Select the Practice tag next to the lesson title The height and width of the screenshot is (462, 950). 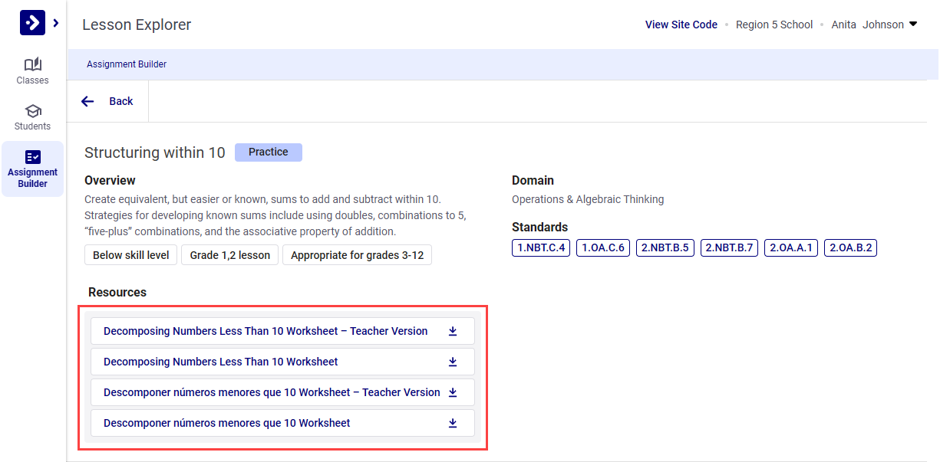click(x=268, y=152)
